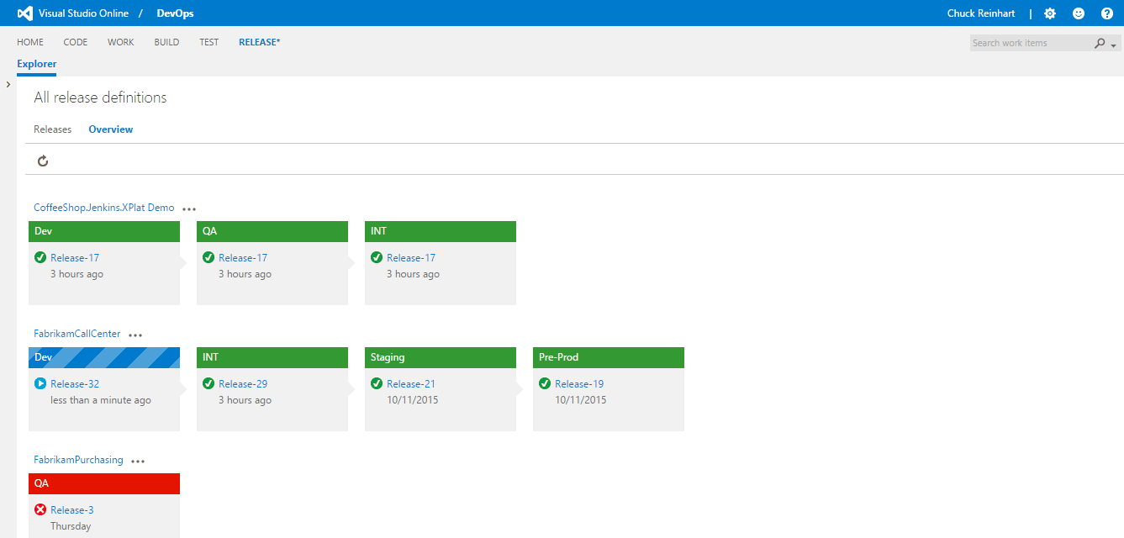Click the red failed icon by Release-3
This screenshot has width=1124, height=538.
coord(40,510)
